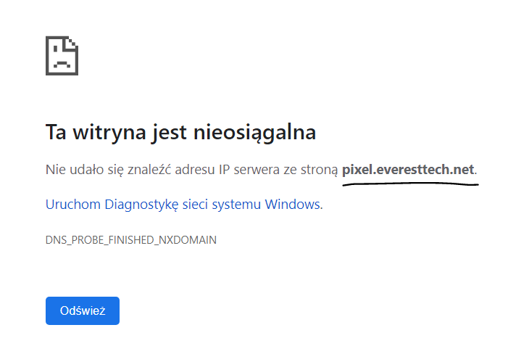This screenshot has width=529, height=354.
Task: Select the DNS_PROBE_FINISHED_NXDOMAIN error code
Action: click(131, 240)
